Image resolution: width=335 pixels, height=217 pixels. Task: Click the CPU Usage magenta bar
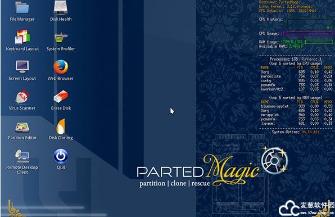coord(310,33)
